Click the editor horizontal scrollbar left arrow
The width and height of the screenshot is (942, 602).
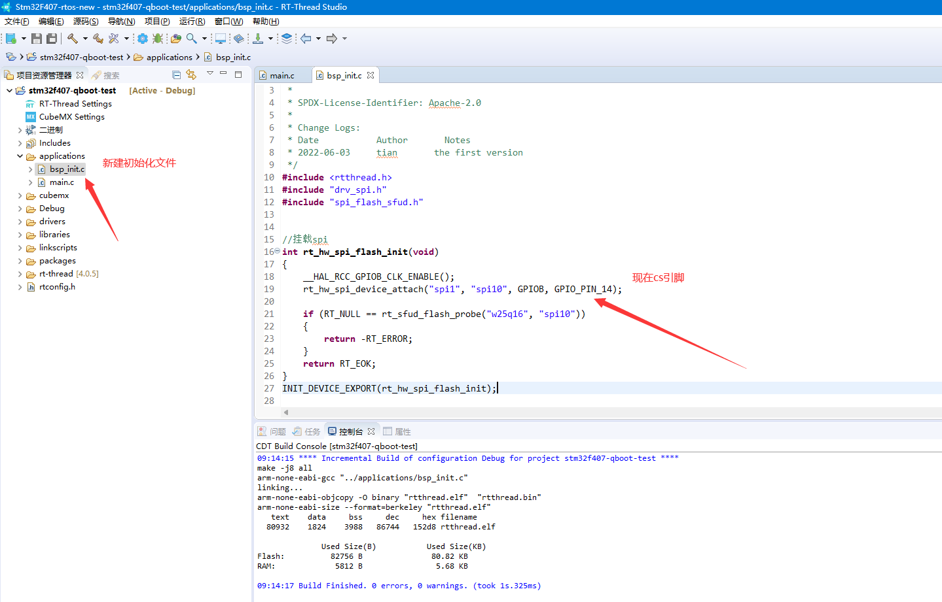click(x=285, y=412)
